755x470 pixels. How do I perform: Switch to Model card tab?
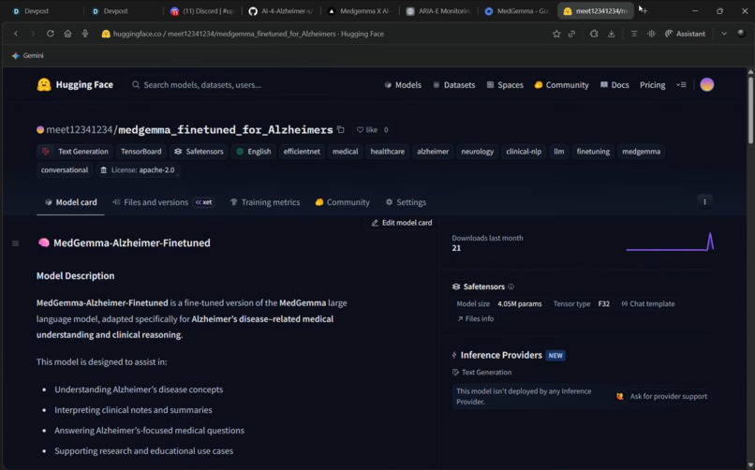click(x=71, y=202)
